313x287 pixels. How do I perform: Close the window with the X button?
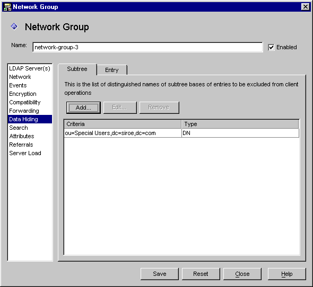click(306, 7)
